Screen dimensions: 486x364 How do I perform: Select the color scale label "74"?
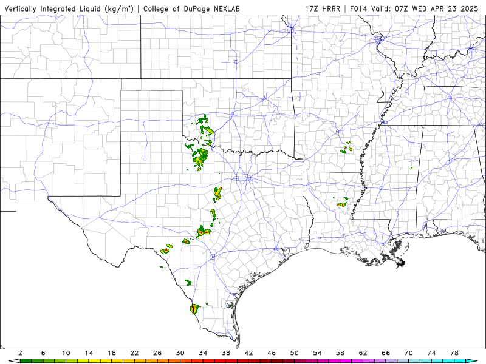tap(432, 353)
